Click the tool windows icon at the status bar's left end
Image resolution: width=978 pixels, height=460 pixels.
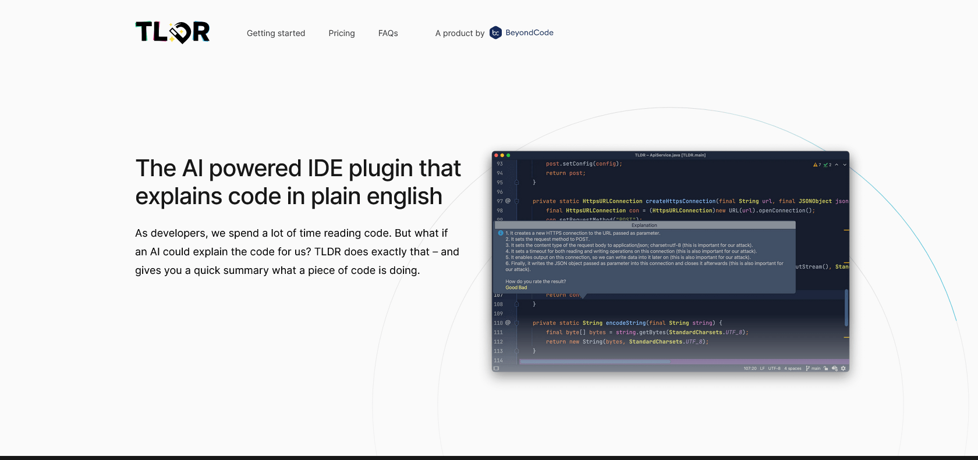coord(496,368)
